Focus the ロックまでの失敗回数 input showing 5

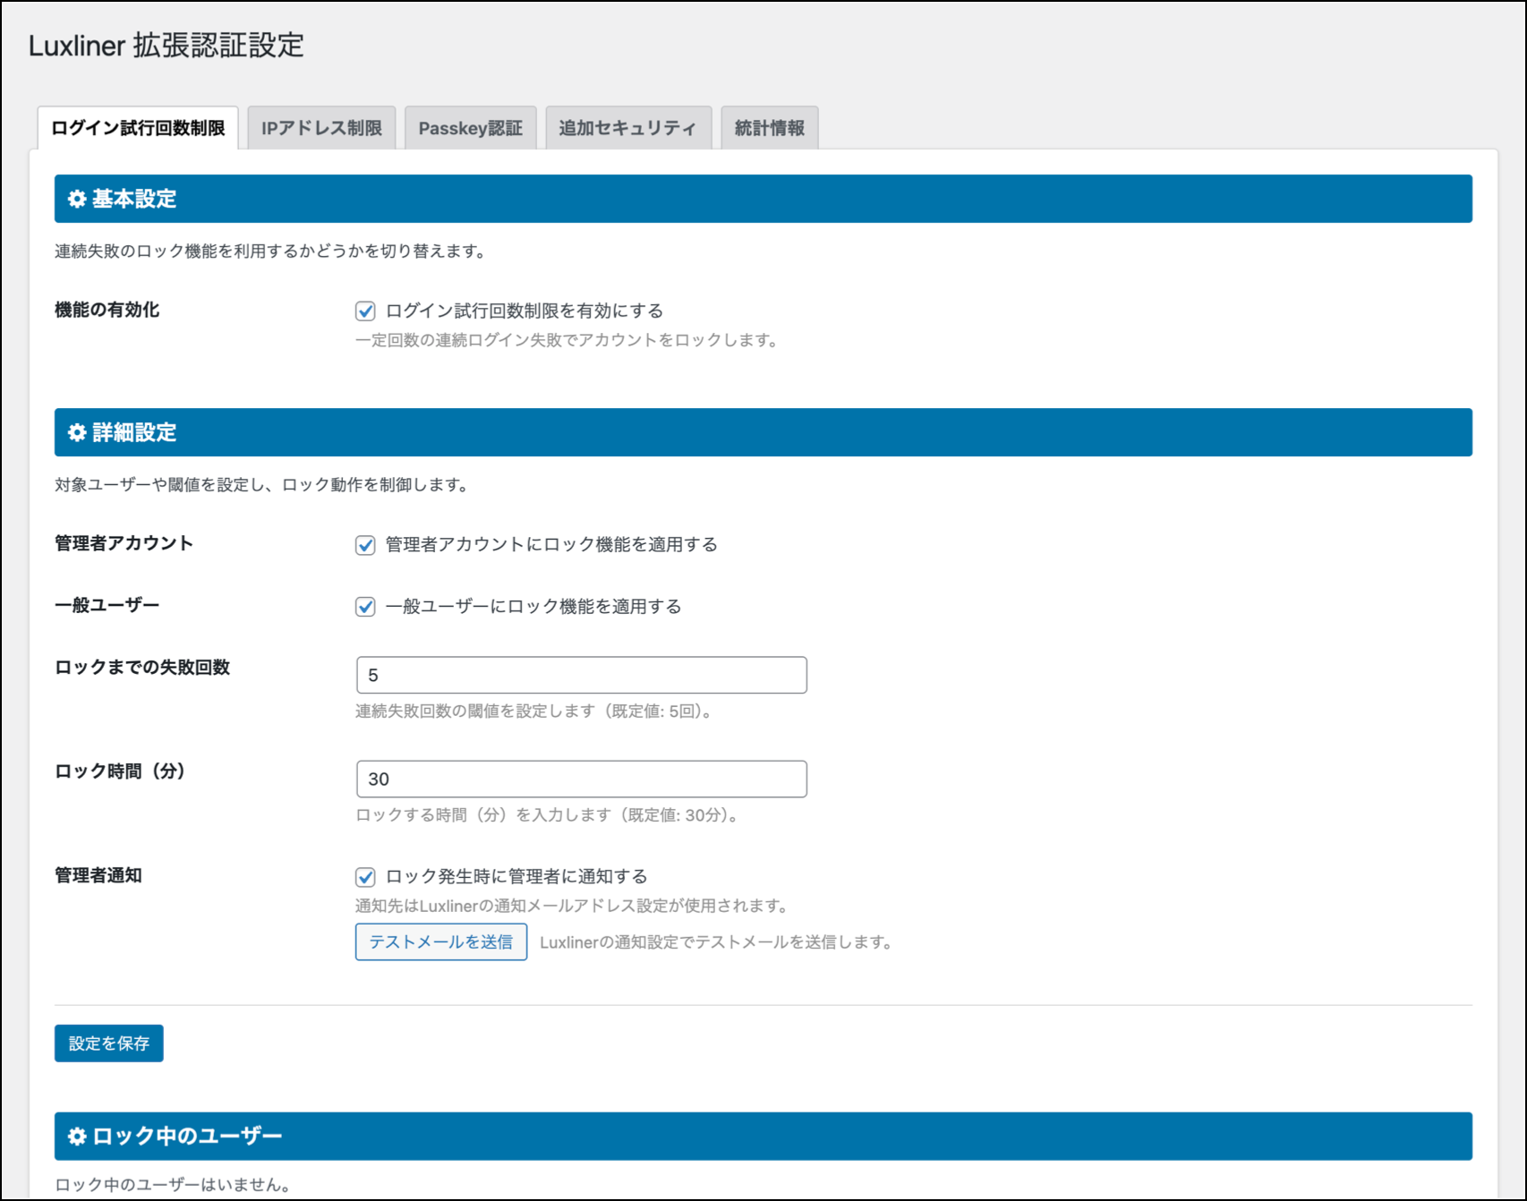pos(581,676)
